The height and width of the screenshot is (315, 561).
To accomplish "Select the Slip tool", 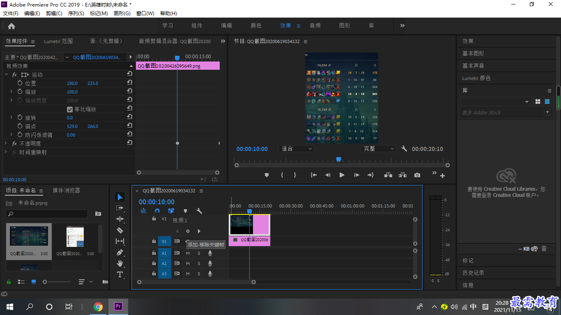I will (x=120, y=241).
